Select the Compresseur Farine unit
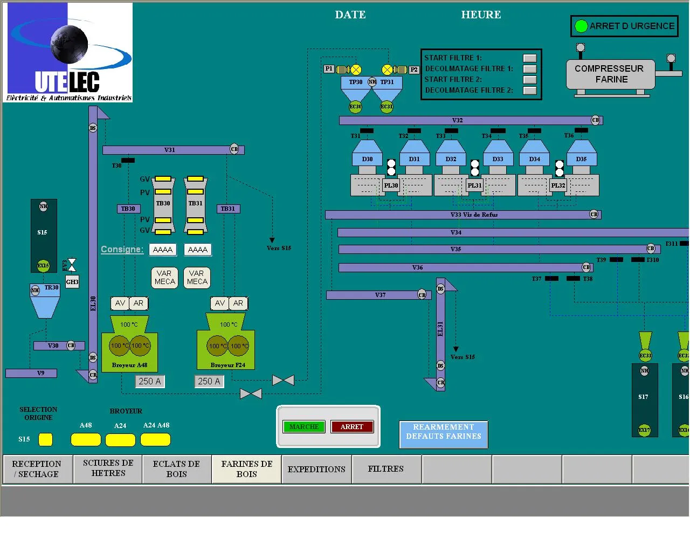The image size is (690, 552). click(x=610, y=74)
